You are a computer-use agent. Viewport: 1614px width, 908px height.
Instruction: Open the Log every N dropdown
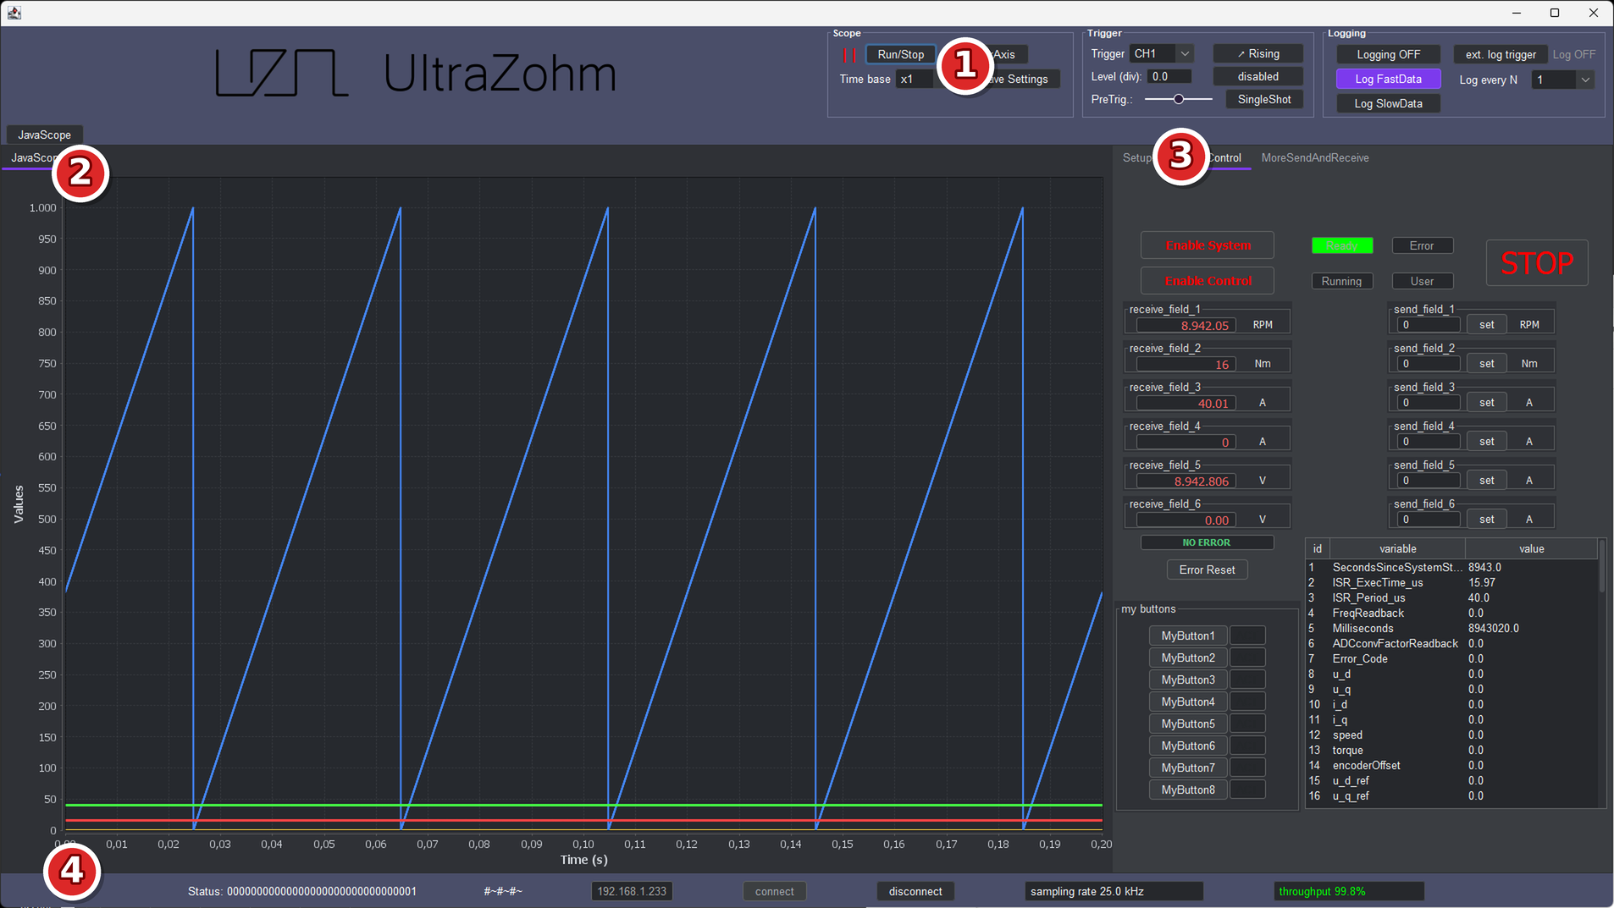click(x=1563, y=80)
